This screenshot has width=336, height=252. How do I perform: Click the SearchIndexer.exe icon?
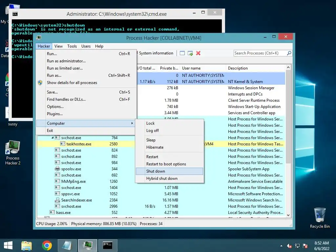(x=57, y=200)
